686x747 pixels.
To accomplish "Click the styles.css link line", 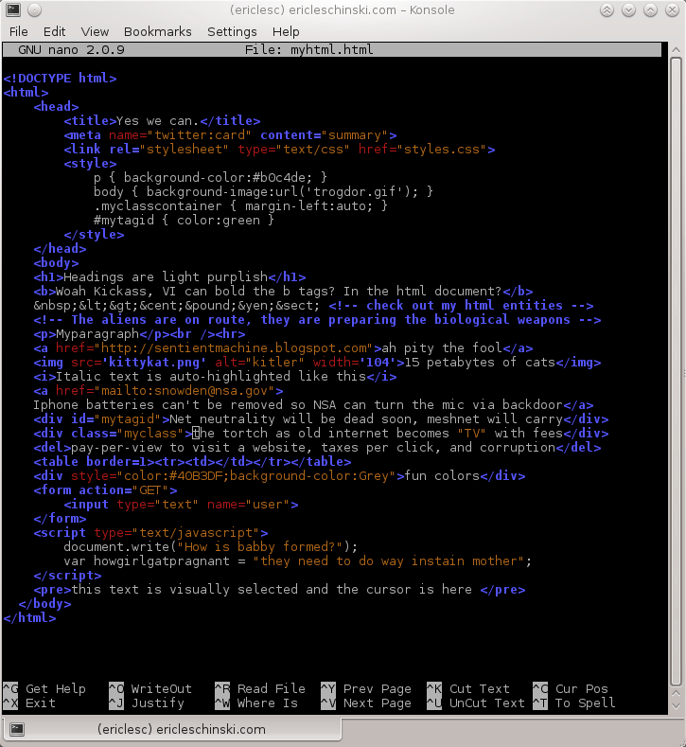I will 279,150.
